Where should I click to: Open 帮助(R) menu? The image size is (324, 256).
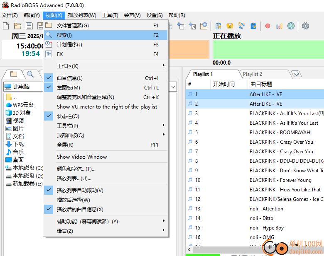click(x=177, y=15)
